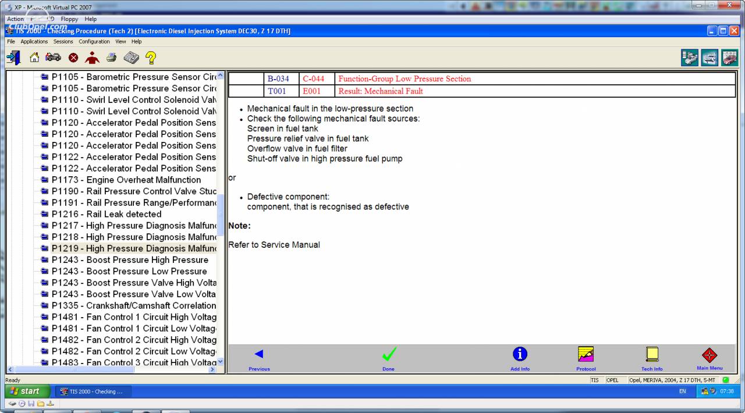Click the shared folder icon in Virtual PC status bar
Image resolution: width=745 pixels, height=413 pixels.
point(41,404)
